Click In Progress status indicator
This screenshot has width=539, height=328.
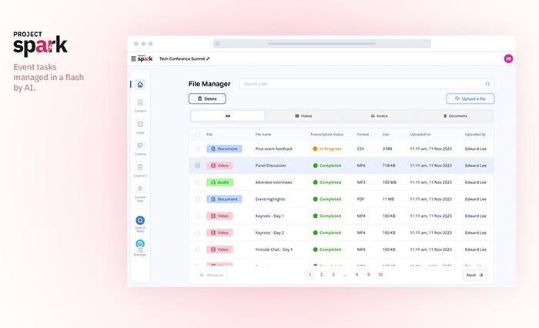(x=327, y=149)
